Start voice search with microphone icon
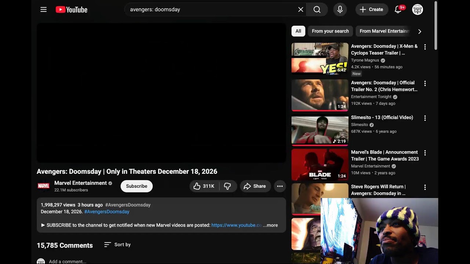This screenshot has height=264, width=470. click(340, 10)
